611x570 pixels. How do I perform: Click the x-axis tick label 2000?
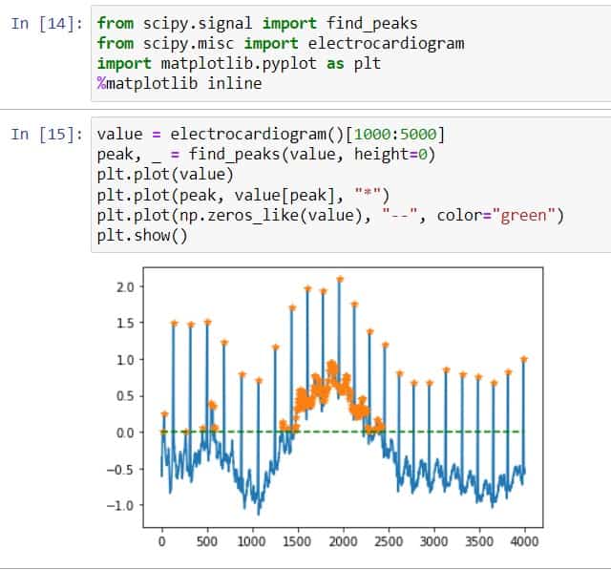[343, 541]
